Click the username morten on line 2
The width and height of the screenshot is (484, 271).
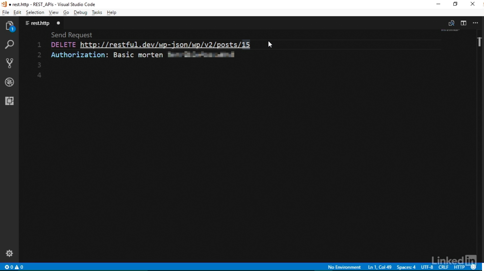(x=150, y=55)
